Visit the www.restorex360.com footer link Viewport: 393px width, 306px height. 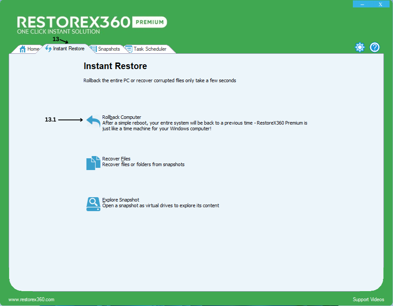tap(31, 299)
